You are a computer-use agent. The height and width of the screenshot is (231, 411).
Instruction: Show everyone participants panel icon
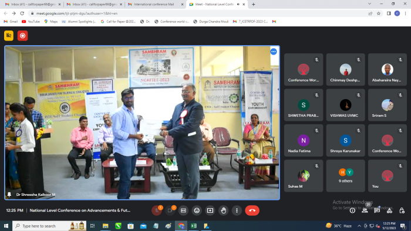365,210
